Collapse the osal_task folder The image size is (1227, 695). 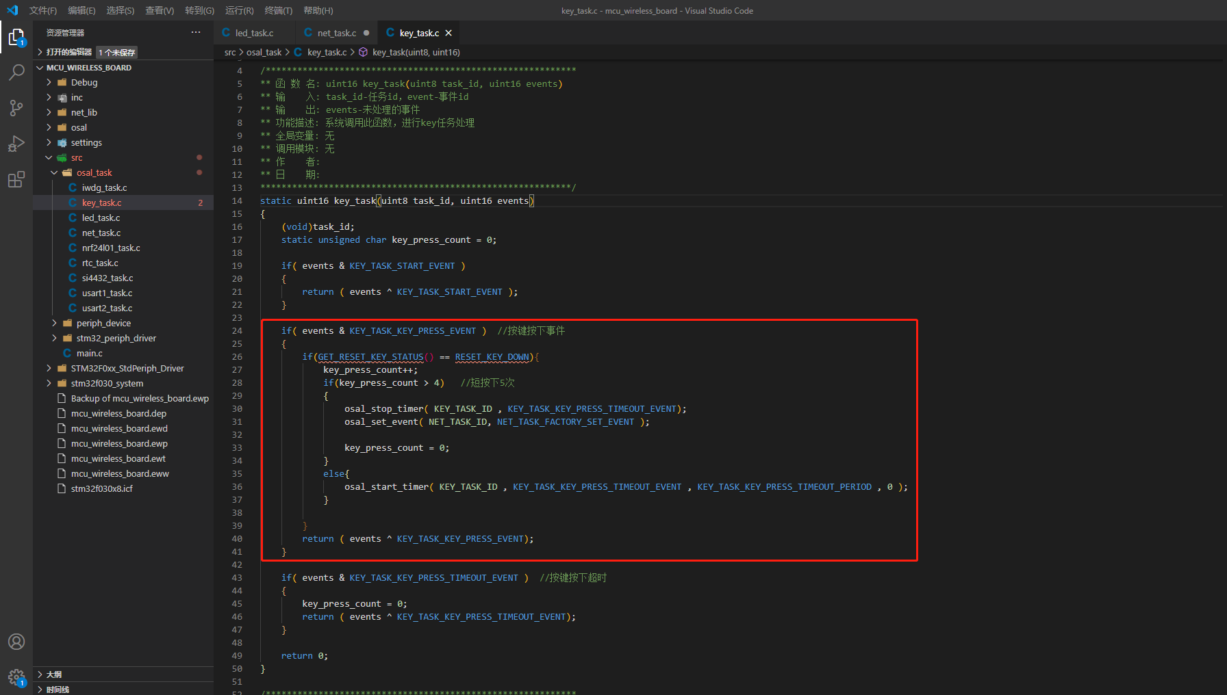(x=94, y=173)
